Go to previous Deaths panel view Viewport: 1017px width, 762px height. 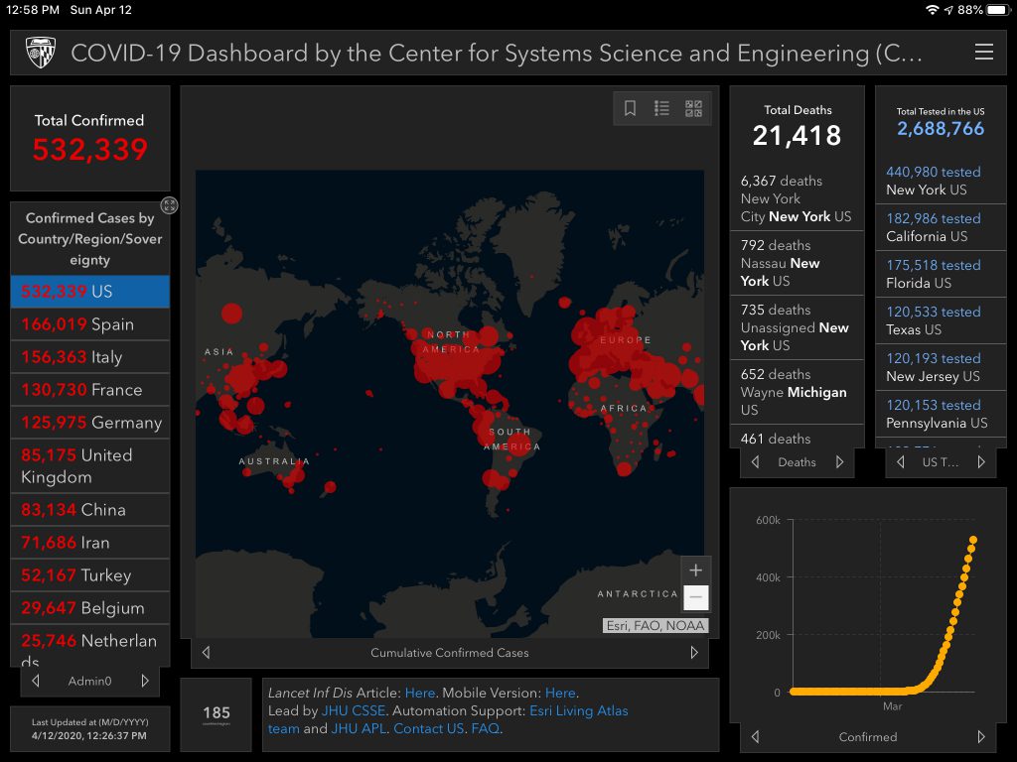point(755,462)
